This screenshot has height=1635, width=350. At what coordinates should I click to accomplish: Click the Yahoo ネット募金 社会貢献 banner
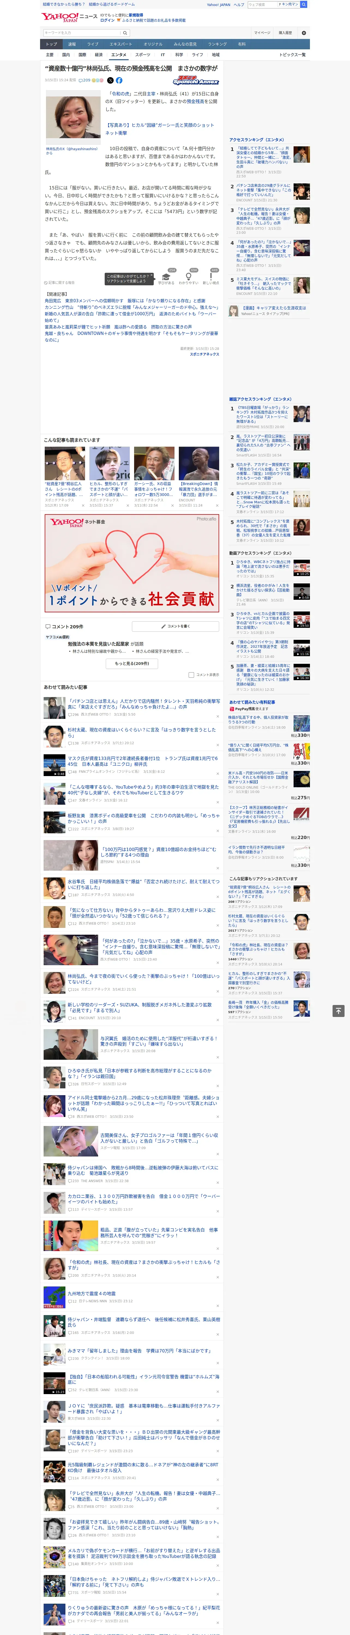[131, 563]
